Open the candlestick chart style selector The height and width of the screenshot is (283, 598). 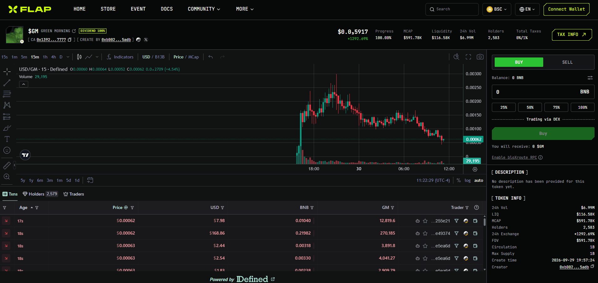point(80,57)
